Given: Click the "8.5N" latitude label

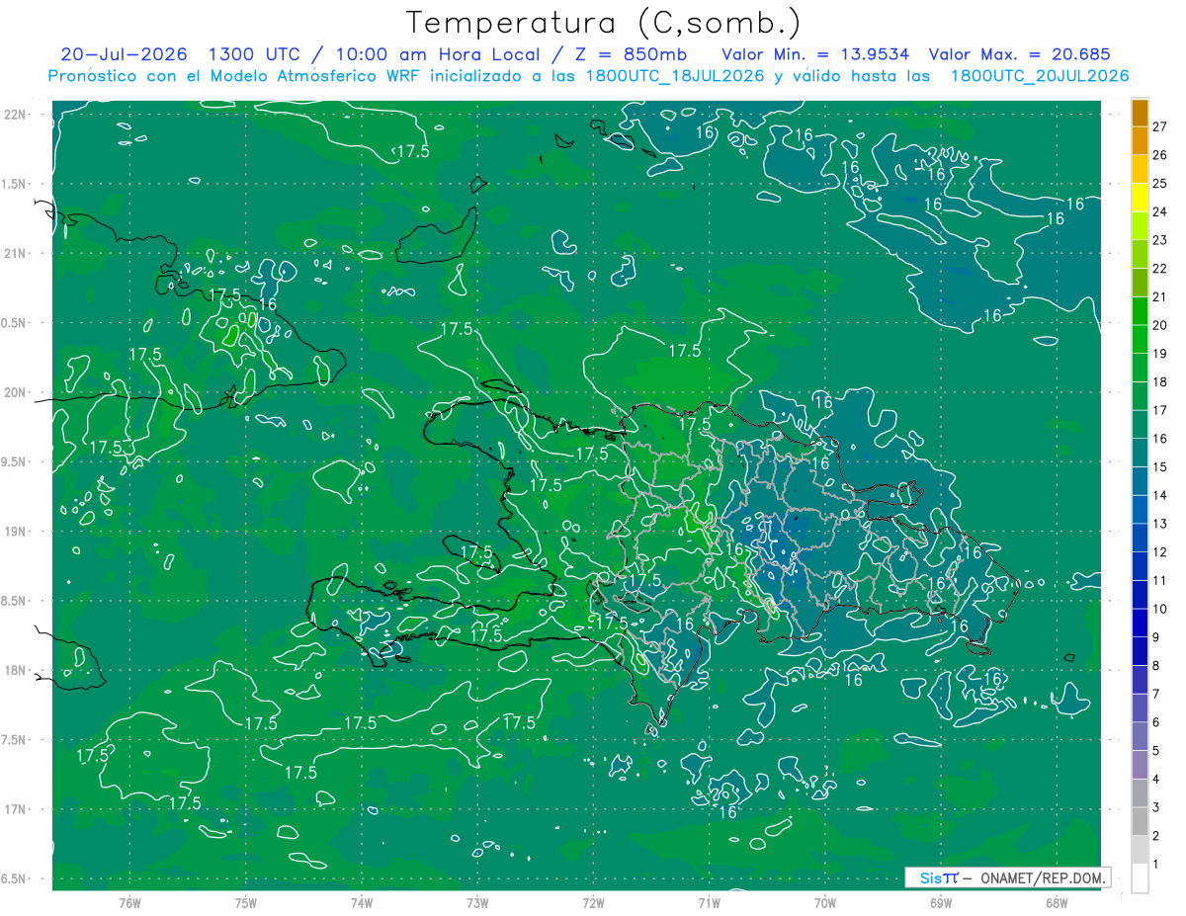Looking at the screenshot, I should (13, 602).
